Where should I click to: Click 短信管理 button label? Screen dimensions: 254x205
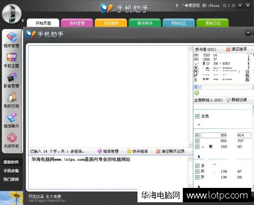111,152
